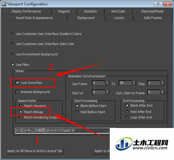Switch to the Display Performance tab
The height and width of the screenshot is (160, 174).
26,11
